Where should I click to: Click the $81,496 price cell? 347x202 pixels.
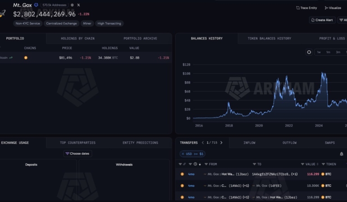point(65,58)
